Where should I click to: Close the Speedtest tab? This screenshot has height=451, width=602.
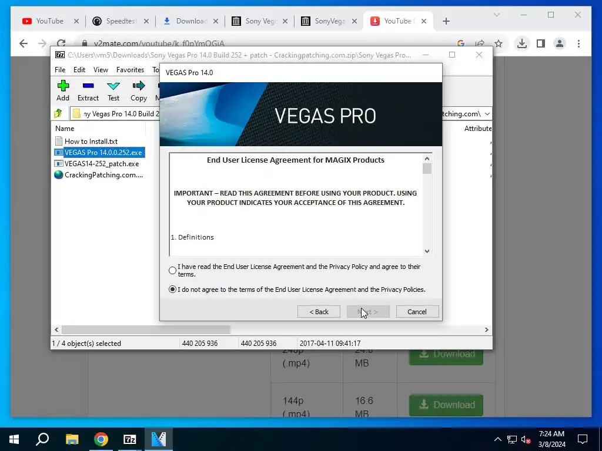click(146, 21)
